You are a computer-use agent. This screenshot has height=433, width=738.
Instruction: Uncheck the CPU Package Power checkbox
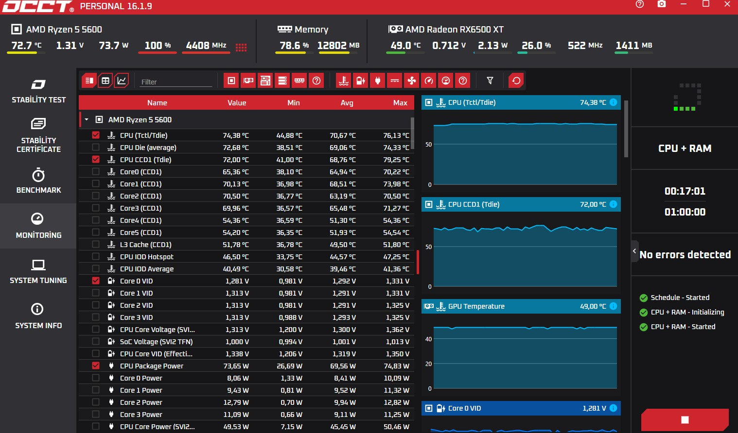coord(96,366)
